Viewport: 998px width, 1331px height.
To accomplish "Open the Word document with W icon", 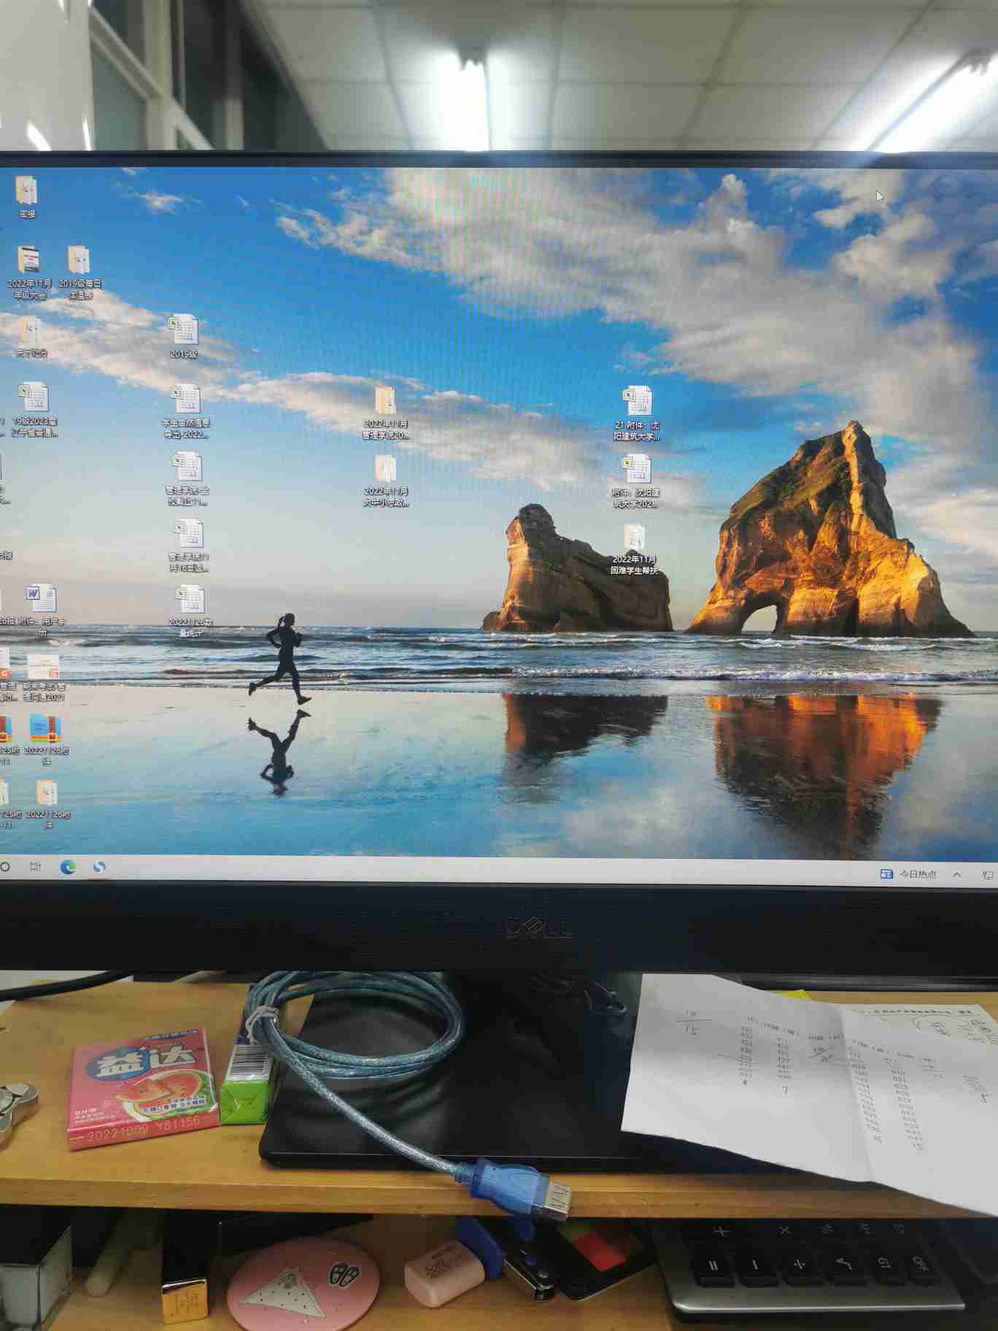I will 42,600.
